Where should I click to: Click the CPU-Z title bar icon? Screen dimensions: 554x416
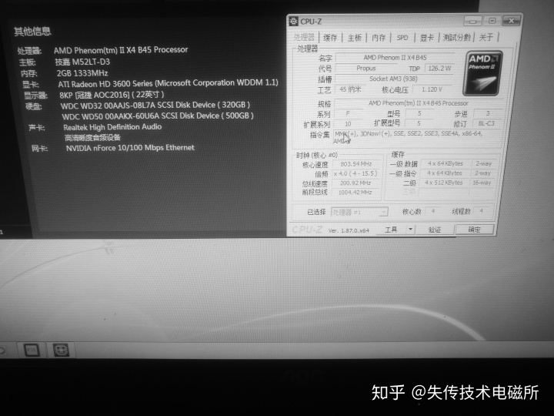(x=293, y=22)
